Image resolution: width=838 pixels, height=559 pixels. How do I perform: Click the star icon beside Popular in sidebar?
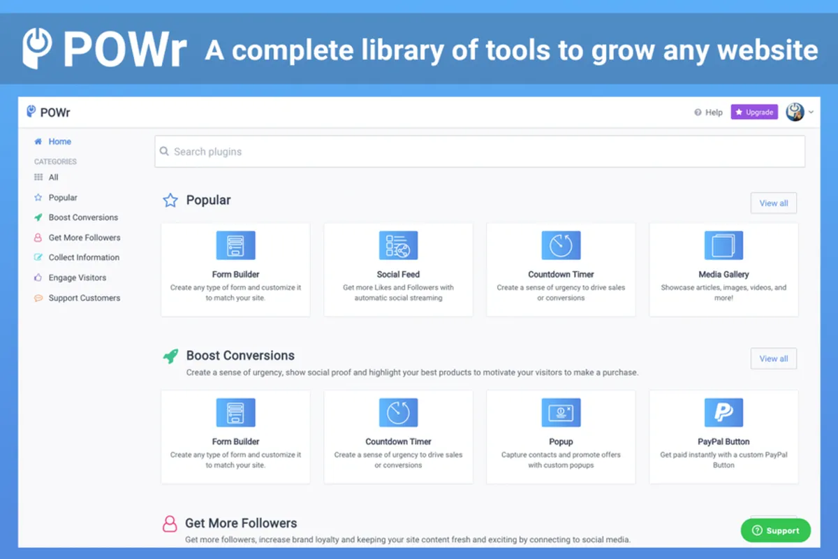(38, 198)
